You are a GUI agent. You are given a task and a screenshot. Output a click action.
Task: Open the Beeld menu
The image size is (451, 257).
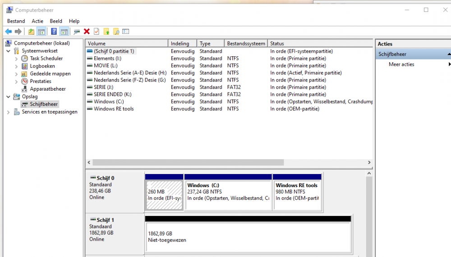[56, 21]
